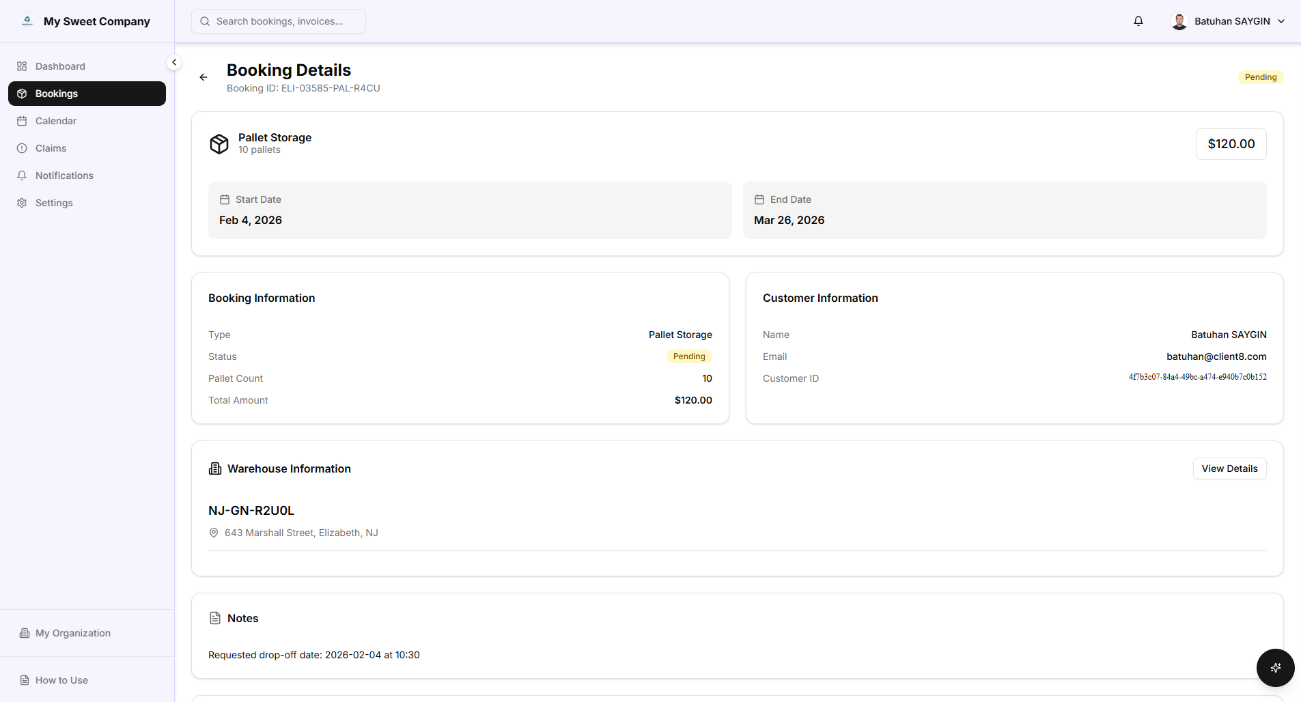
Task: Click customer name Batuhan SAYGIN in Customer Information
Action: pyautogui.click(x=1229, y=335)
